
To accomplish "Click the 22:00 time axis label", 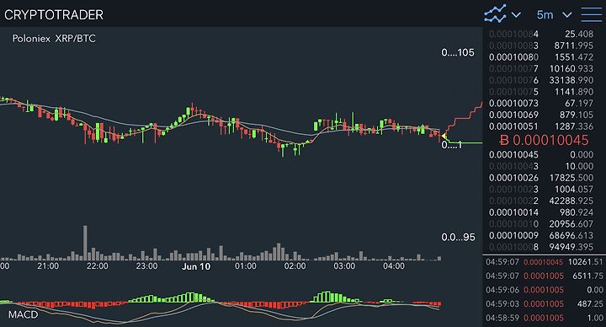I will pos(98,266).
